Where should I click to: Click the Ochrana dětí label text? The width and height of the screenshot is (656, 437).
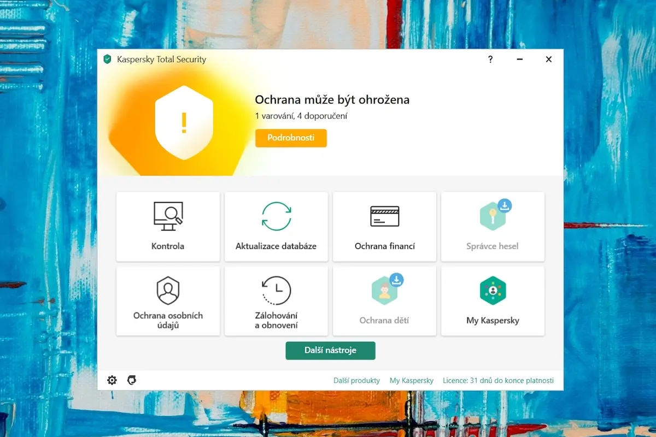point(384,321)
